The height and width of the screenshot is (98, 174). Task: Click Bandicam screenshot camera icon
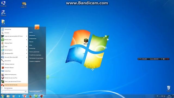pos(164,59)
